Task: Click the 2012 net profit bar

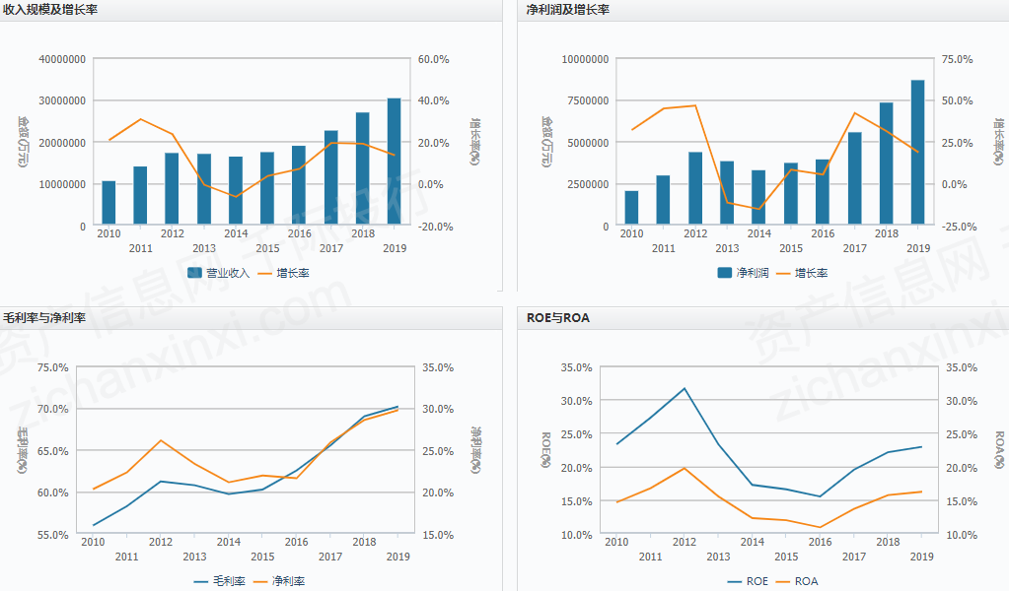Action: (695, 189)
